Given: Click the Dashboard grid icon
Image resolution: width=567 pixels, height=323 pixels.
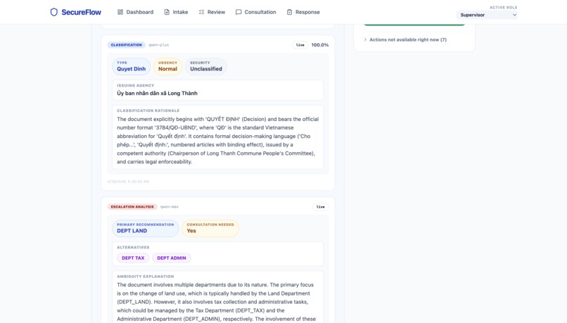Looking at the screenshot, I should 120,12.
